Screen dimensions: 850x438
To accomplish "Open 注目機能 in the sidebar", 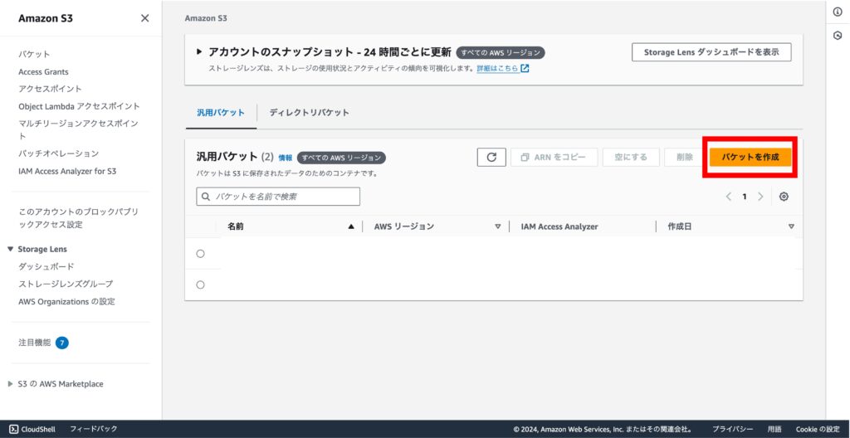I will [x=35, y=343].
